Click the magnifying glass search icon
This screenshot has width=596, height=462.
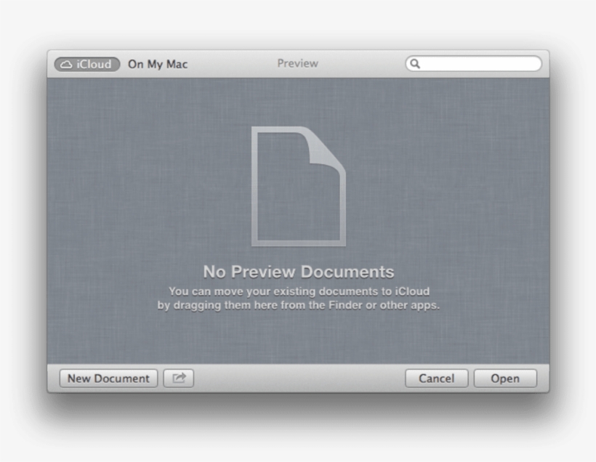coord(415,63)
